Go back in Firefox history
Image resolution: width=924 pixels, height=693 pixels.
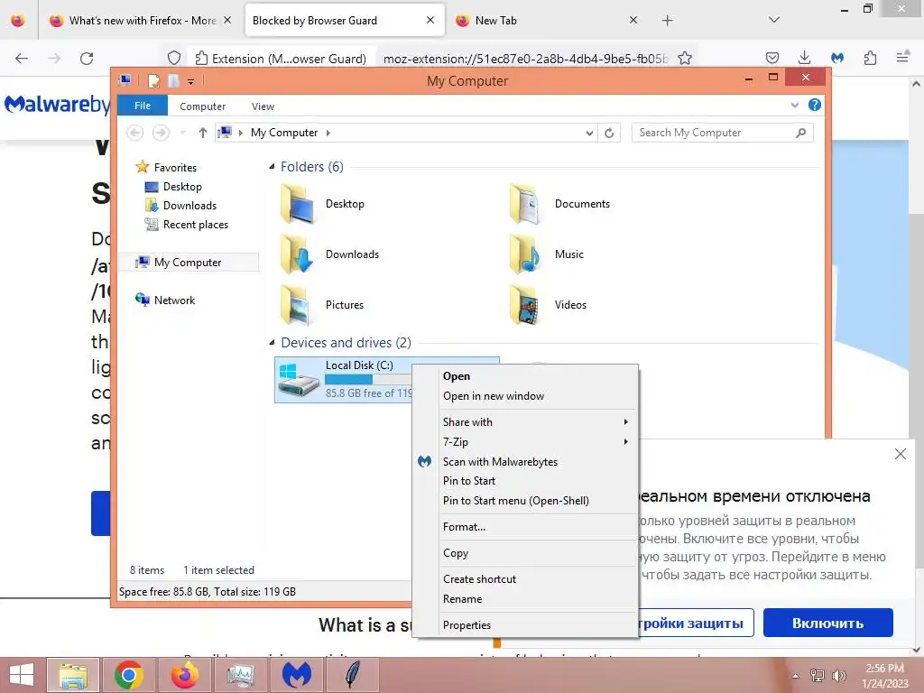(x=22, y=59)
